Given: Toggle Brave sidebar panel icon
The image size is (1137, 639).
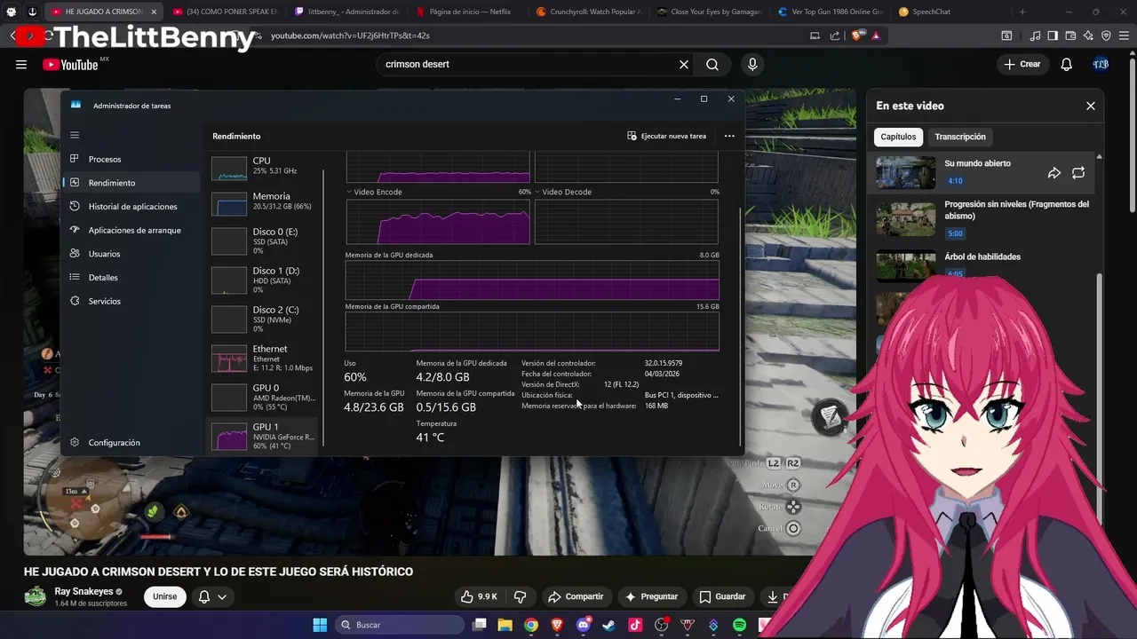Looking at the screenshot, I should click(1053, 35).
